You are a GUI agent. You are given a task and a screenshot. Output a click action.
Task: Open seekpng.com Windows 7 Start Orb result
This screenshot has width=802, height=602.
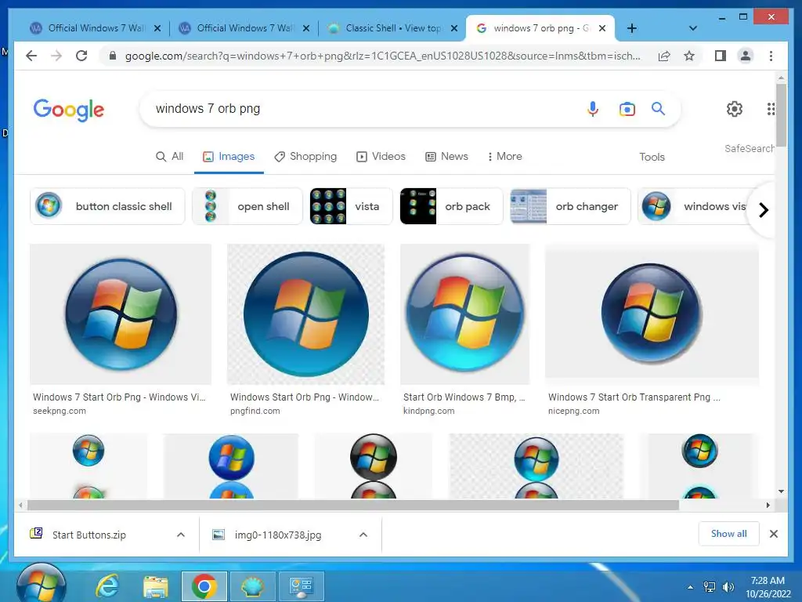click(x=120, y=314)
